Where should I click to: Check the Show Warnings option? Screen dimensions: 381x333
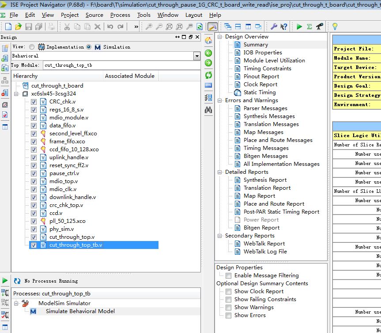click(x=228, y=307)
